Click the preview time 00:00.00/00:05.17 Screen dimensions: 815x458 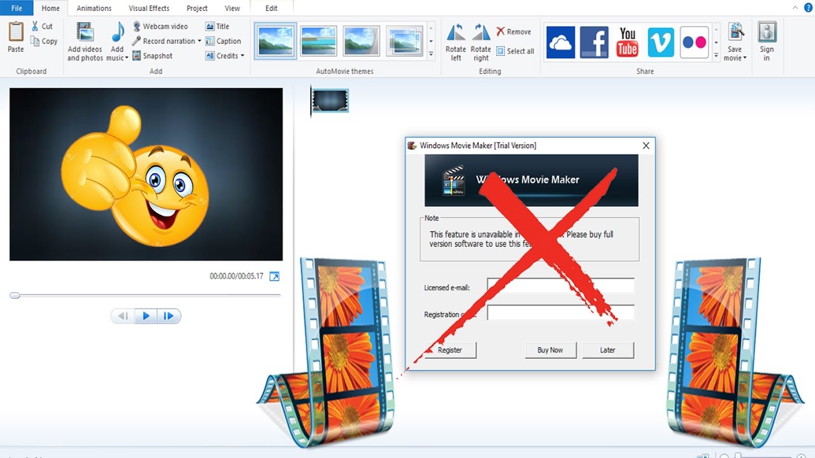236,276
